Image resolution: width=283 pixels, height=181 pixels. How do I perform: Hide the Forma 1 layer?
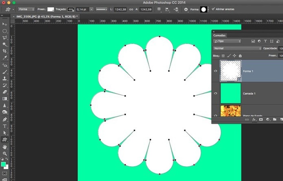coord(216,71)
